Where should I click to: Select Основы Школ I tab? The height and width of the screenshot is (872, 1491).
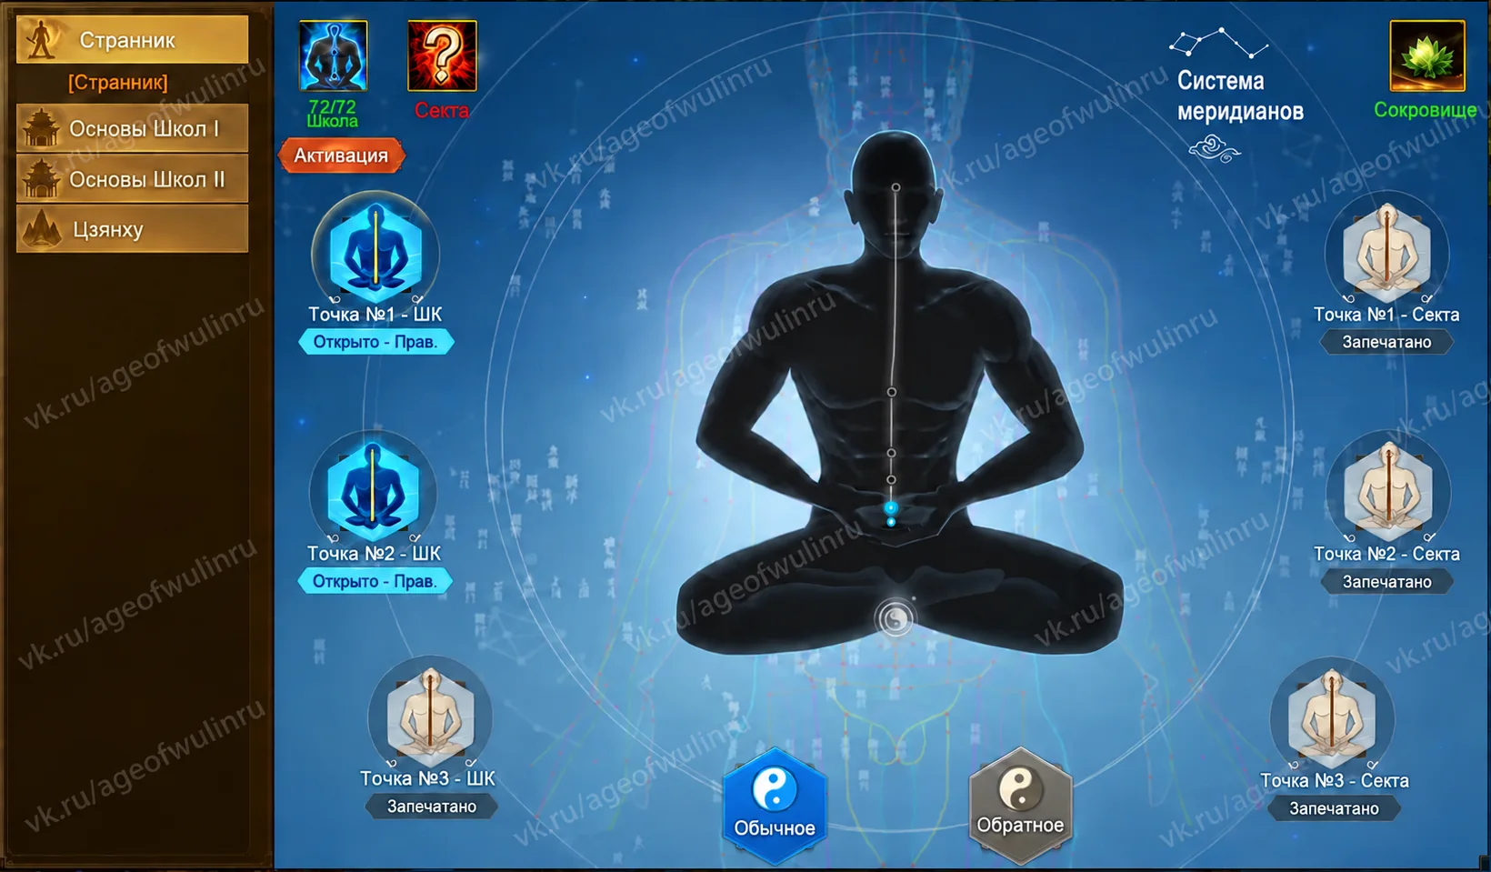pos(132,128)
